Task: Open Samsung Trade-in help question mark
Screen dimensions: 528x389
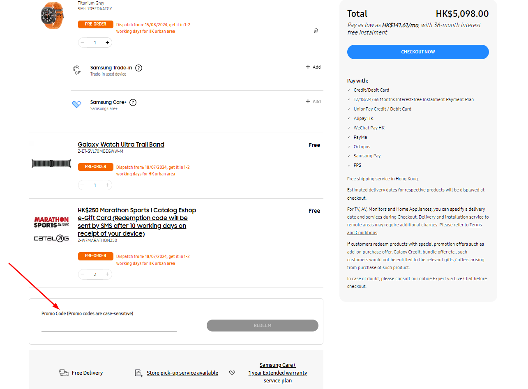Action: coord(139,68)
